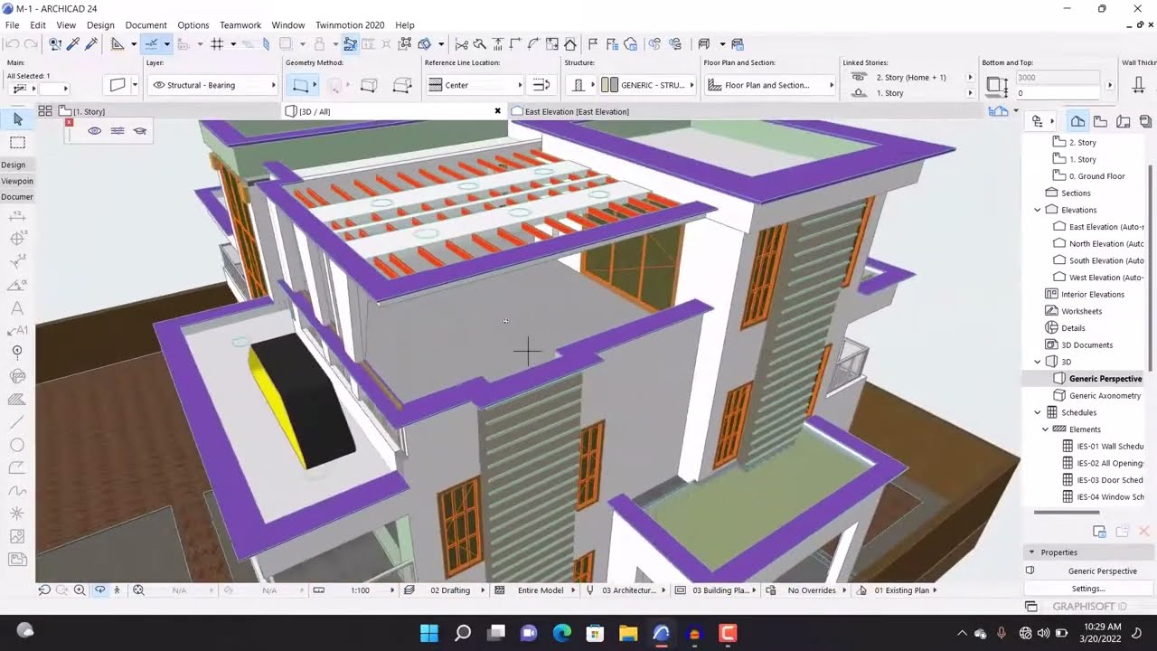Select the Hotspot tool (star icon)
Viewport: 1157px width, 651px height.
17,514
